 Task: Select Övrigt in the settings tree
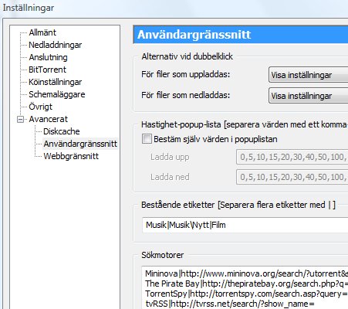click(41, 107)
